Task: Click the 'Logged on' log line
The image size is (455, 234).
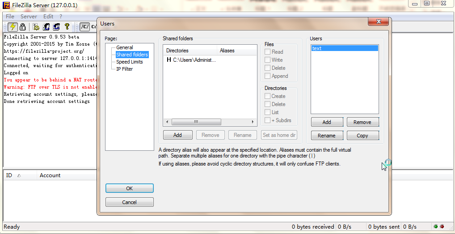Action: tap(16, 72)
